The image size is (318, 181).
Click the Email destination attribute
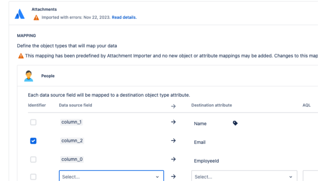click(200, 142)
